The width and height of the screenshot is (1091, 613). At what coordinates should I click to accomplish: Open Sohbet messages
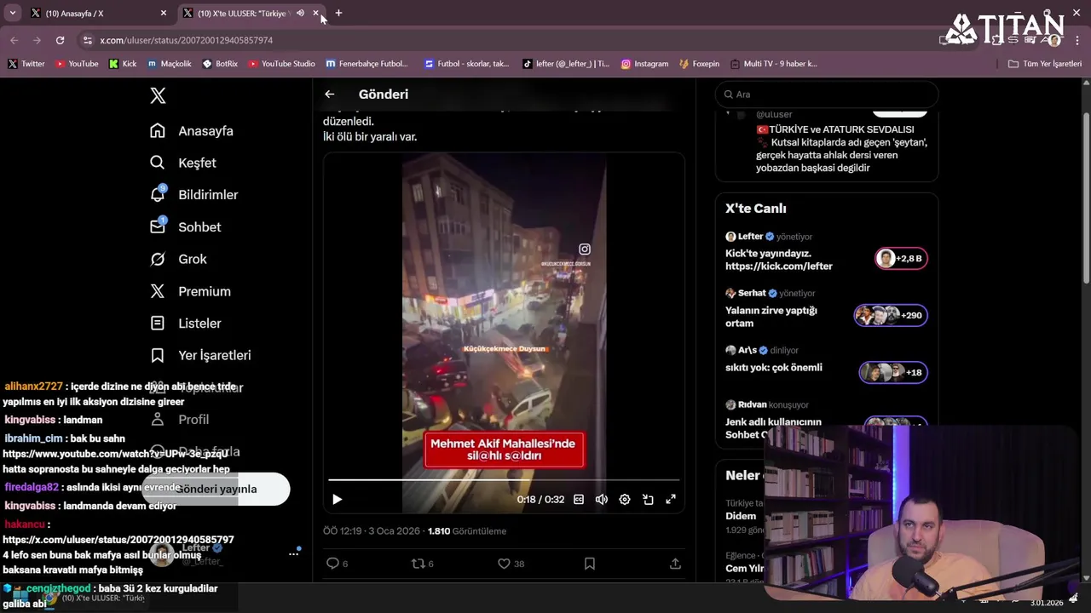point(186,227)
